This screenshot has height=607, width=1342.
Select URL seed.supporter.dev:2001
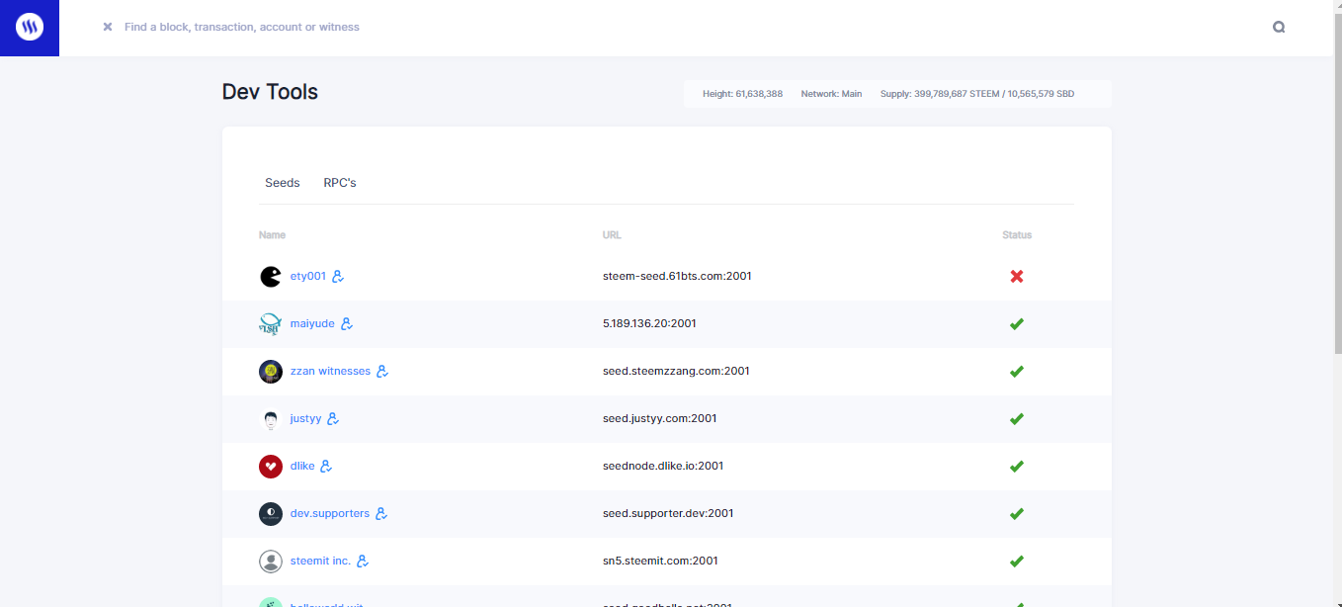click(668, 514)
